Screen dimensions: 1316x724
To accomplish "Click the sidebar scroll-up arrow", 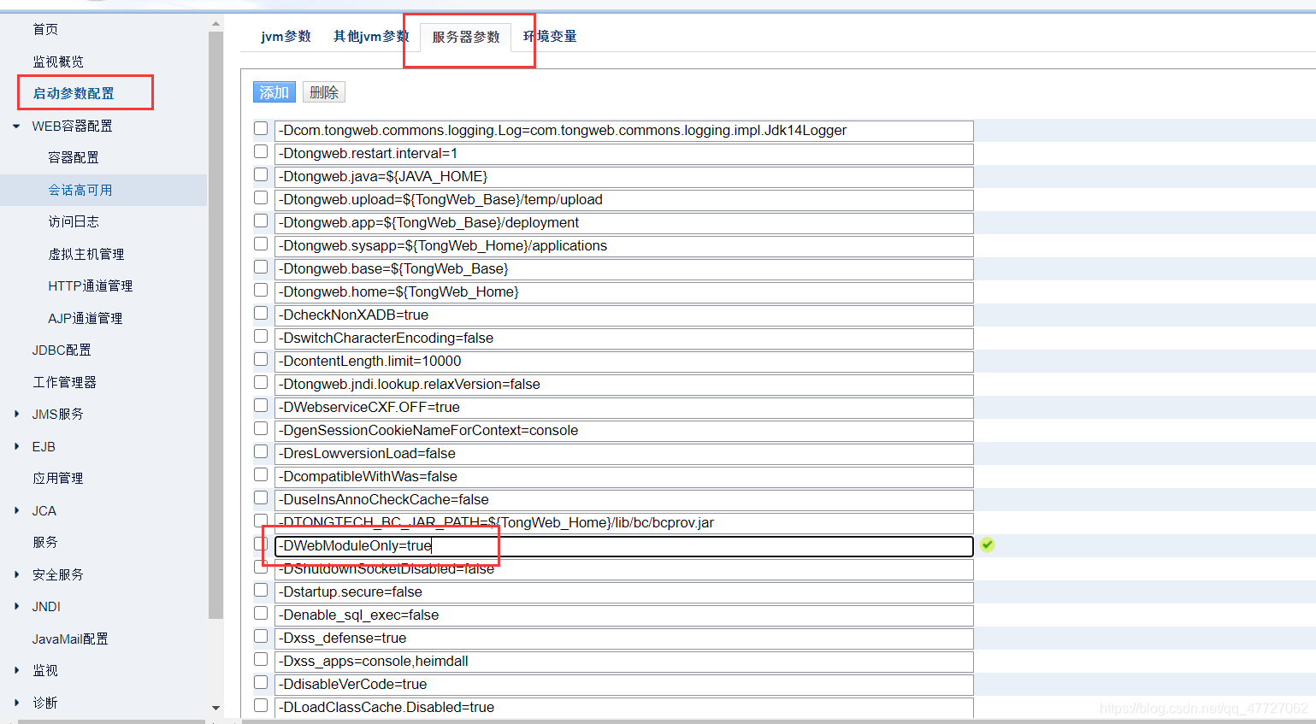I will 215,24.
